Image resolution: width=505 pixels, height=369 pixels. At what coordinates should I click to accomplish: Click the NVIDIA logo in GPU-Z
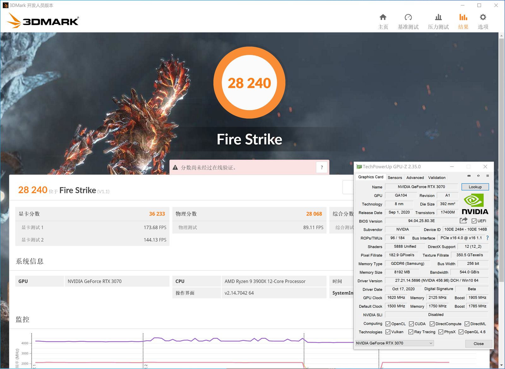[x=475, y=205]
